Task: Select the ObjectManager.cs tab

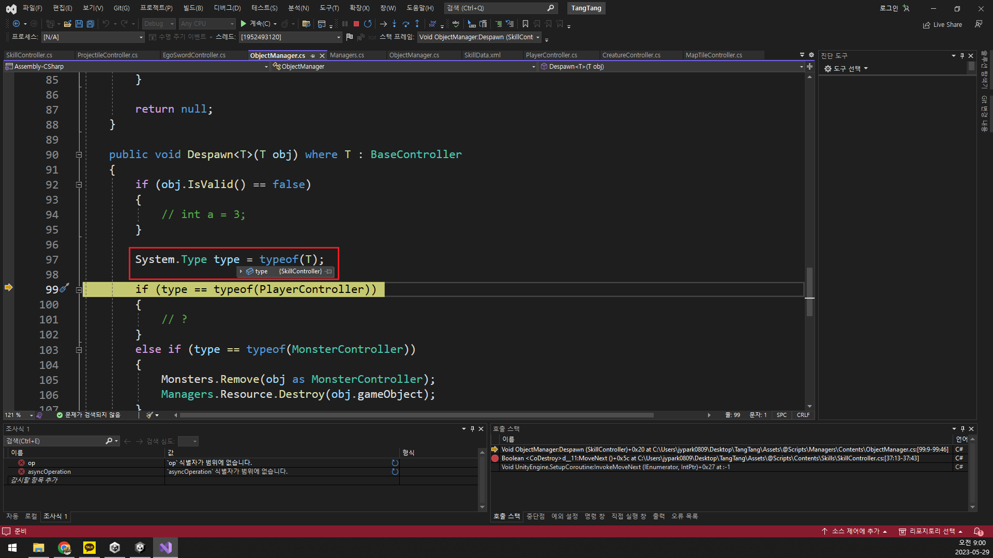Action: [x=277, y=54]
